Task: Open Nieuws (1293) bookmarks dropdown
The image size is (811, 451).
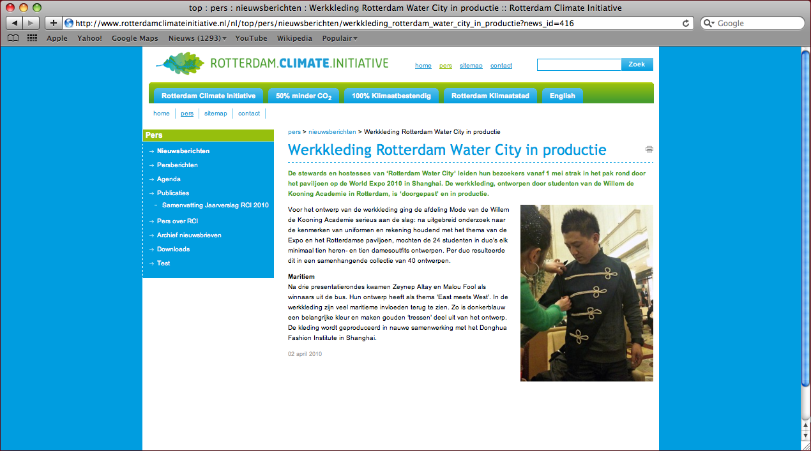Action: point(197,38)
